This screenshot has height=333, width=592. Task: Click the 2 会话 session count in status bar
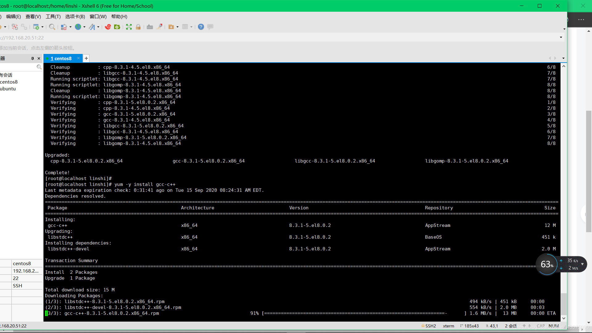(511, 326)
